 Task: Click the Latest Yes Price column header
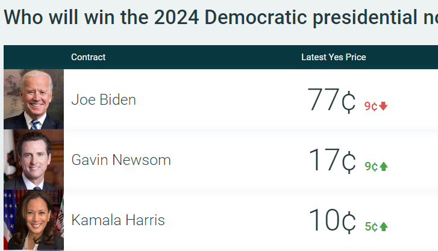(x=334, y=57)
